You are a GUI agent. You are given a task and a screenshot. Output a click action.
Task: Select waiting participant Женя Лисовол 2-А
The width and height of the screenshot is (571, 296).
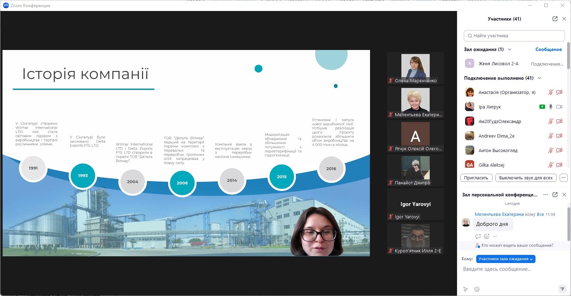click(x=514, y=64)
